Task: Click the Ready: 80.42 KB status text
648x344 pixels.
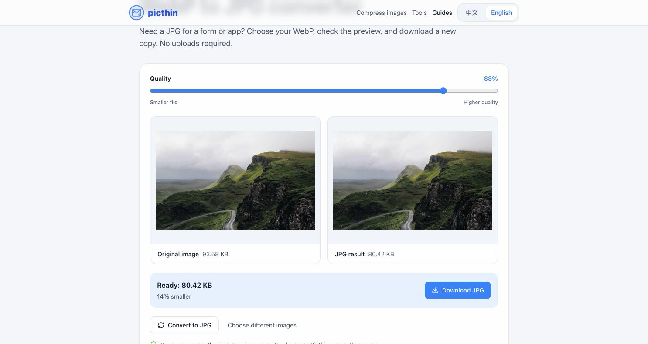Action: (x=184, y=285)
